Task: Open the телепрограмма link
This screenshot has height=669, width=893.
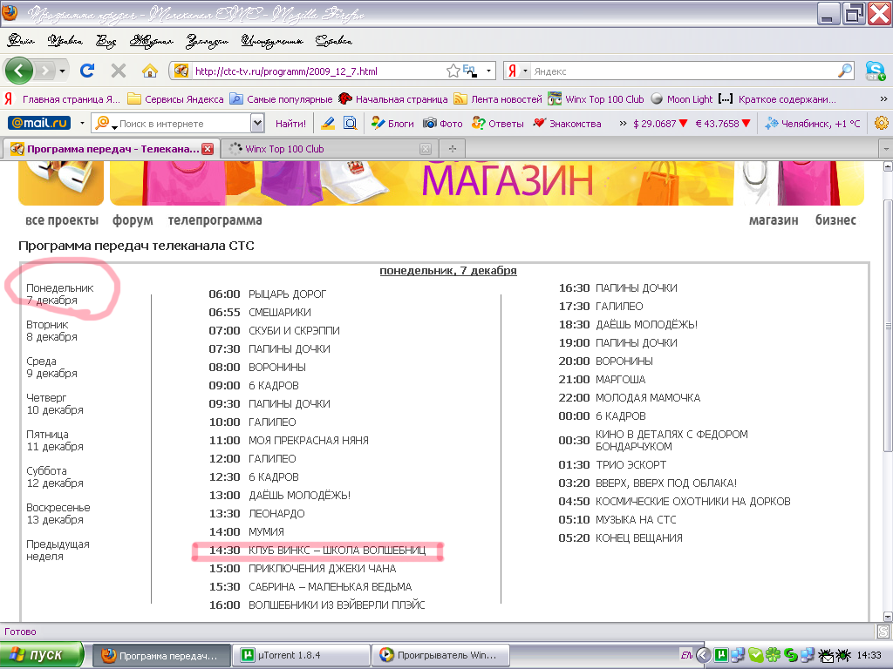Action: click(x=215, y=220)
